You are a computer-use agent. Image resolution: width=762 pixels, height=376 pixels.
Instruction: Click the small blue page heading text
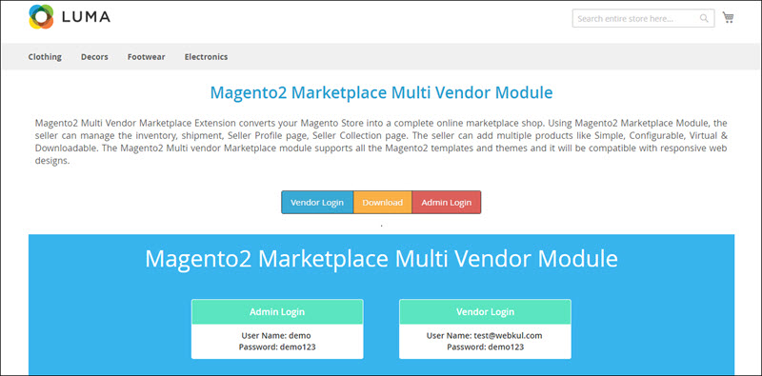381,92
